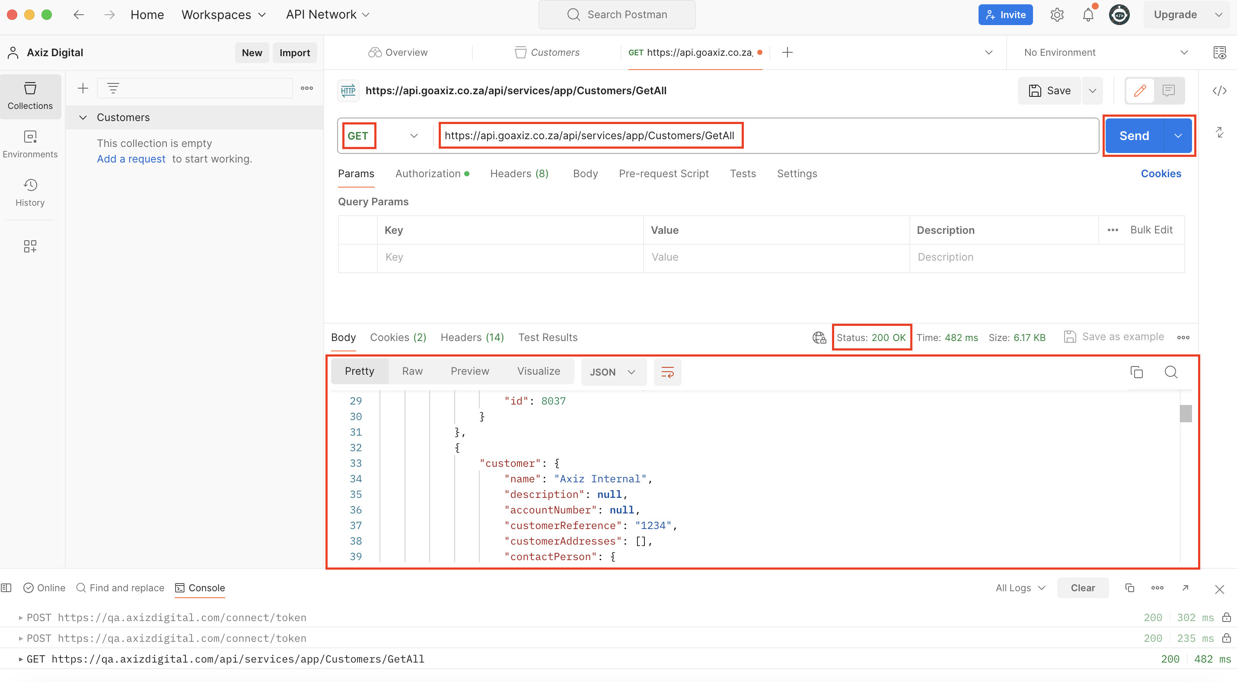Click the Import button

295,53
